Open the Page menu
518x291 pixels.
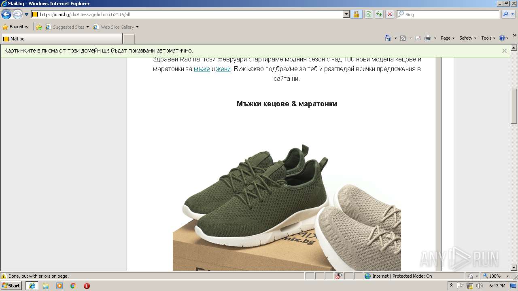pyautogui.click(x=448, y=38)
